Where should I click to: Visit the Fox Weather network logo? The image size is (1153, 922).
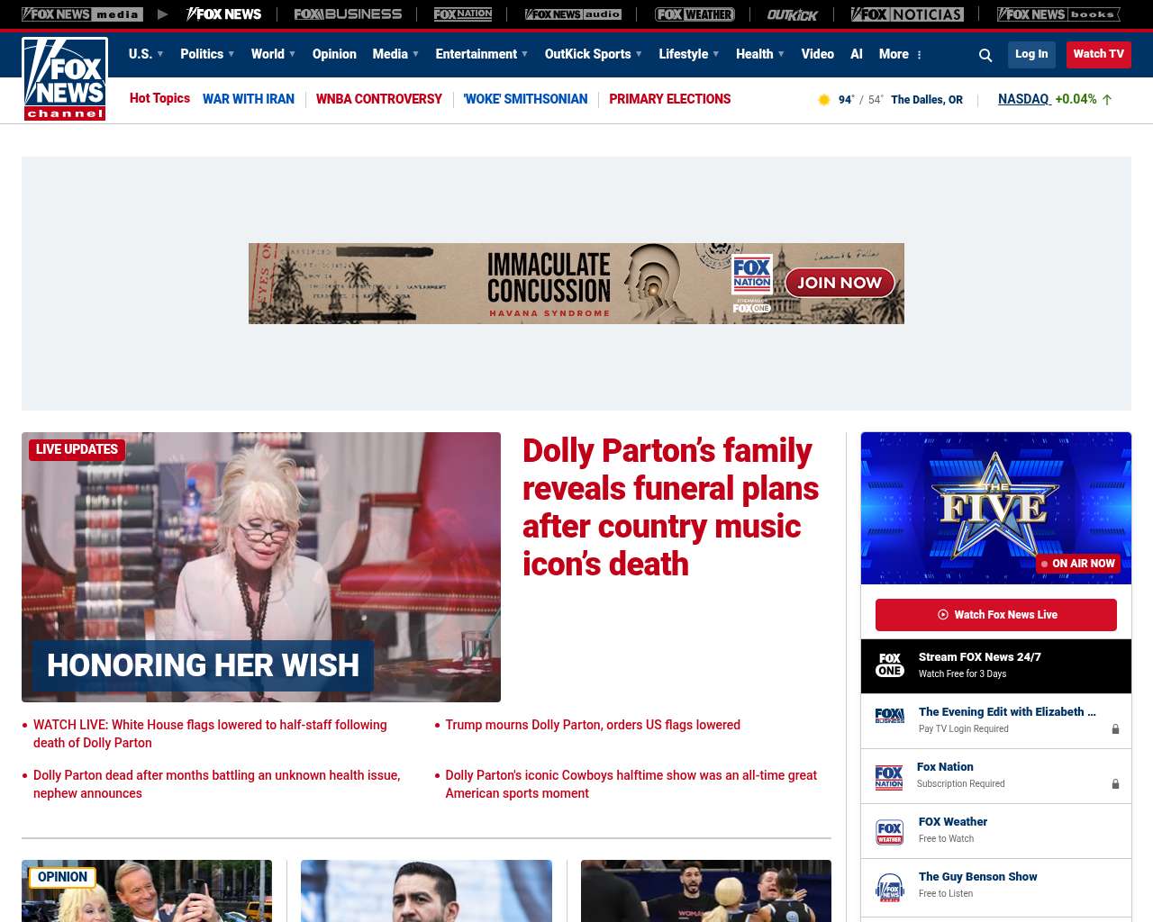coord(695,14)
